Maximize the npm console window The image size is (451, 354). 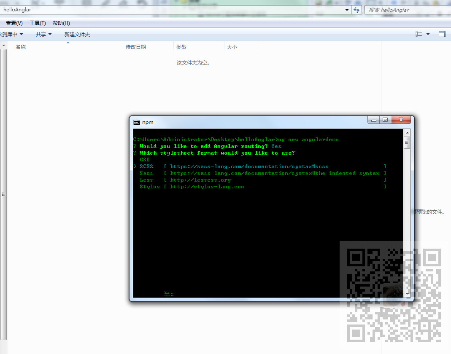point(385,120)
